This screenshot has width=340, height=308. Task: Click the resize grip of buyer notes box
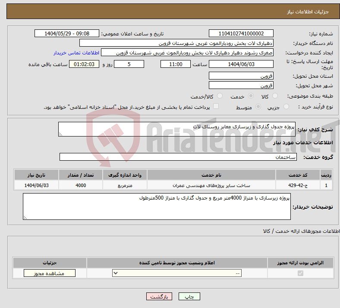tap(25, 217)
